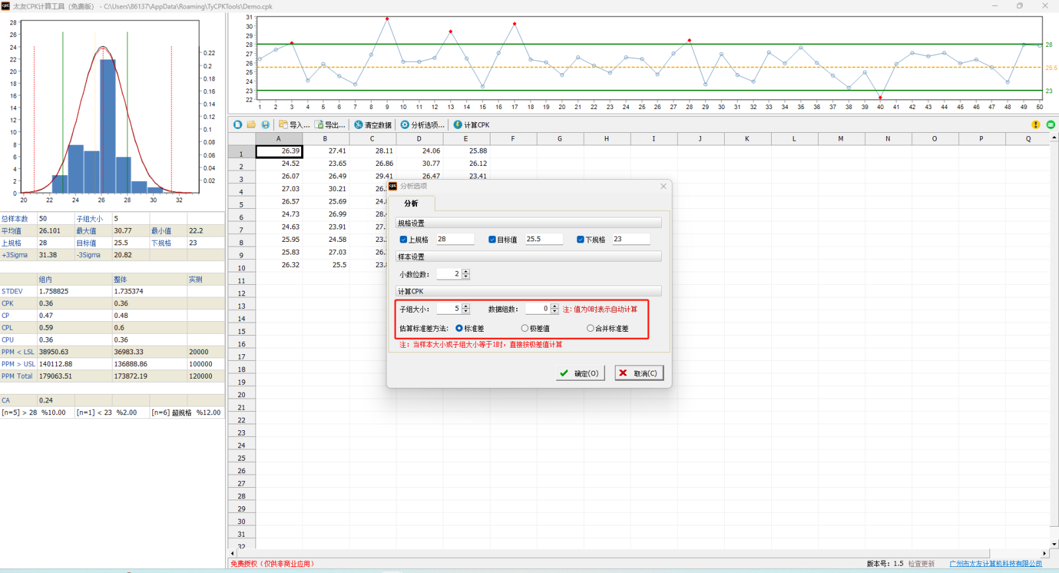
Task: Restore the main window size
Action: point(1020,6)
